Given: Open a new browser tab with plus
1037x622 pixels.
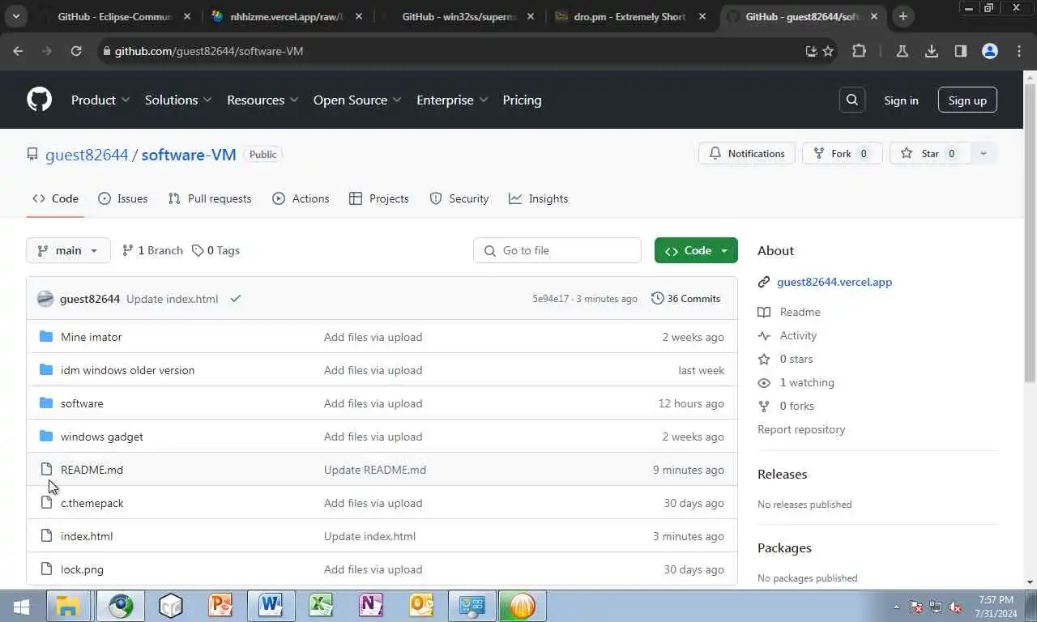Looking at the screenshot, I should (903, 16).
